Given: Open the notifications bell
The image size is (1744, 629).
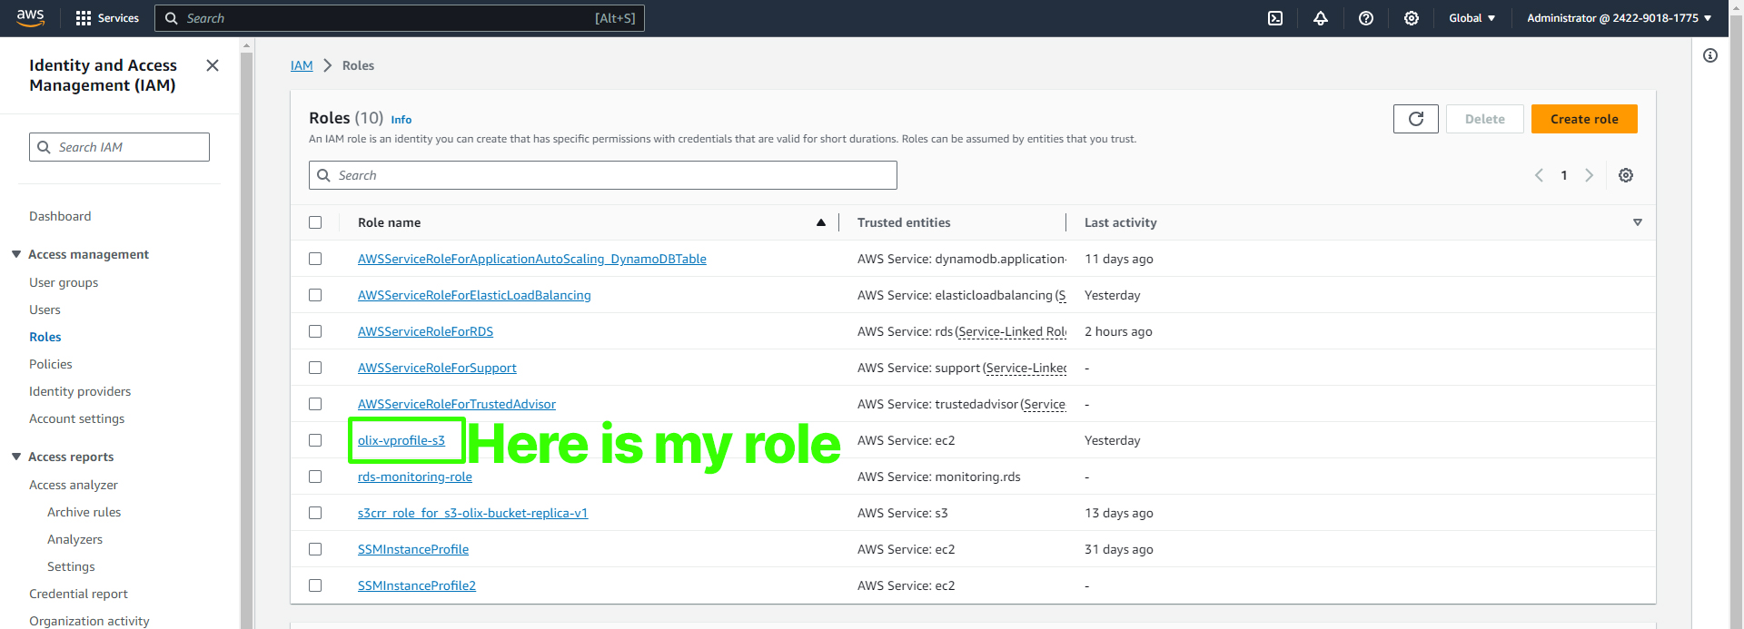Looking at the screenshot, I should pyautogui.click(x=1321, y=18).
